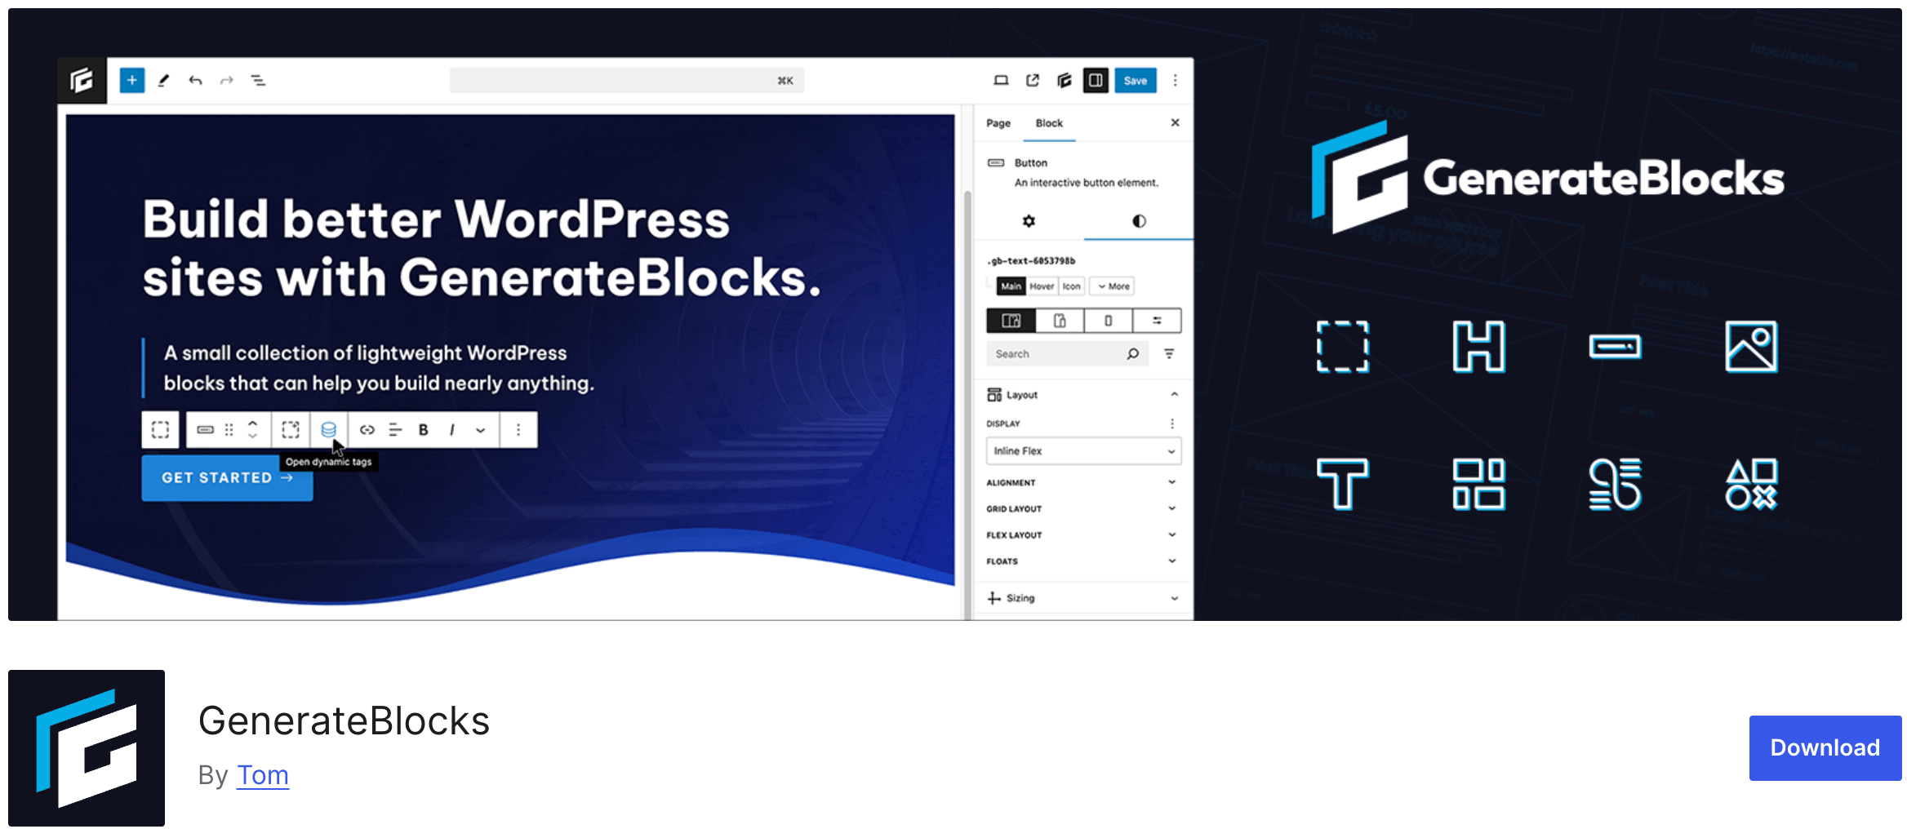Select the mobile breakpoint button
The height and width of the screenshot is (829, 1907).
click(x=1108, y=321)
